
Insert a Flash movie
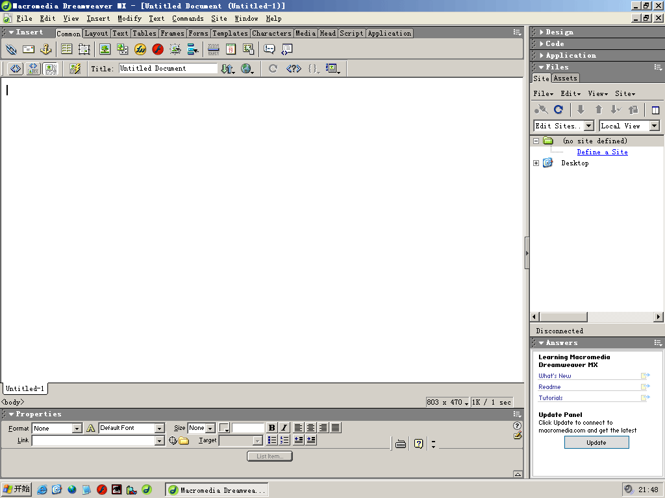click(x=158, y=49)
